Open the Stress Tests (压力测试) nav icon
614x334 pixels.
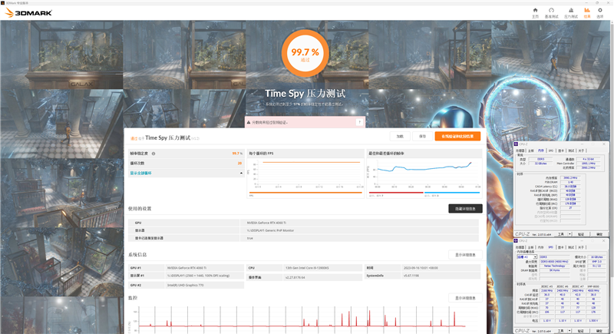(x=571, y=12)
